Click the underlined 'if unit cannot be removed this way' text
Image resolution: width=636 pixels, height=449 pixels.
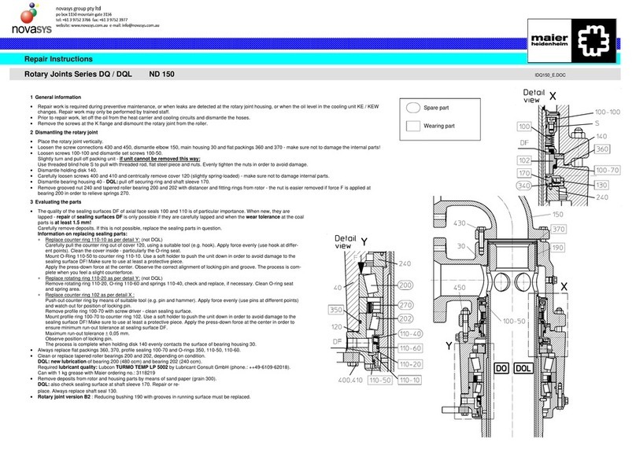pos(160,159)
